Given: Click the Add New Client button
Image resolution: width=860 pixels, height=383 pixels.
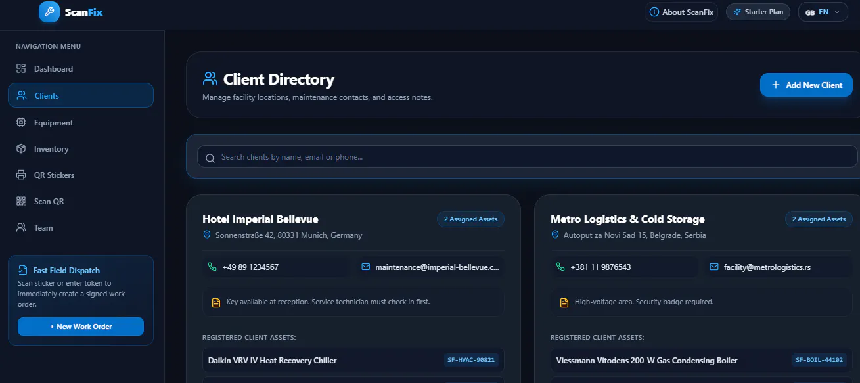Looking at the screenshot, I should click(x=806, y=85).
